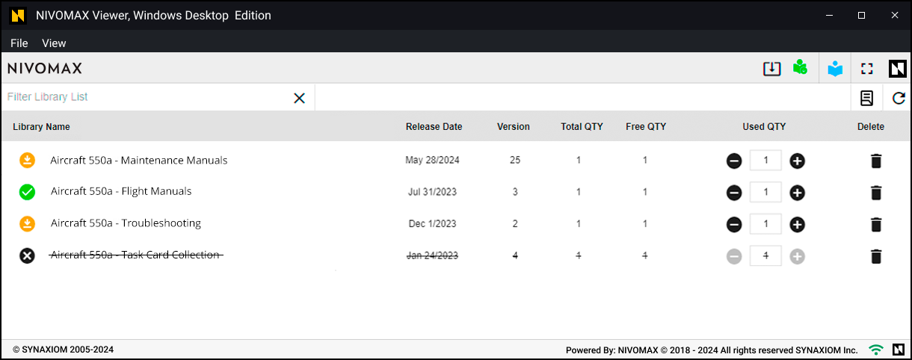Image resolution: width=912 pixels, height=360 pixels.
Task: Click version number 25
Action: point(515,161)
